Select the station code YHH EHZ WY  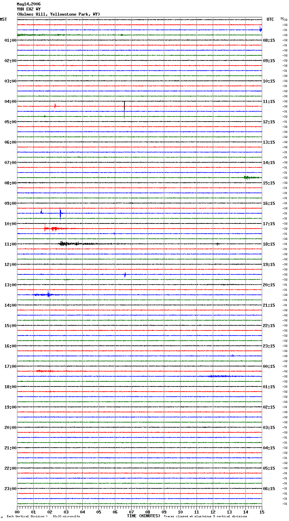[x=29, y=9]
